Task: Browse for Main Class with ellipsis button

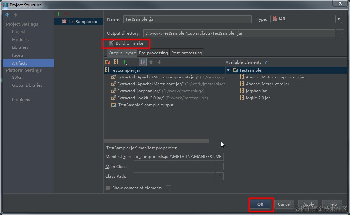Action: pos(220,167)
